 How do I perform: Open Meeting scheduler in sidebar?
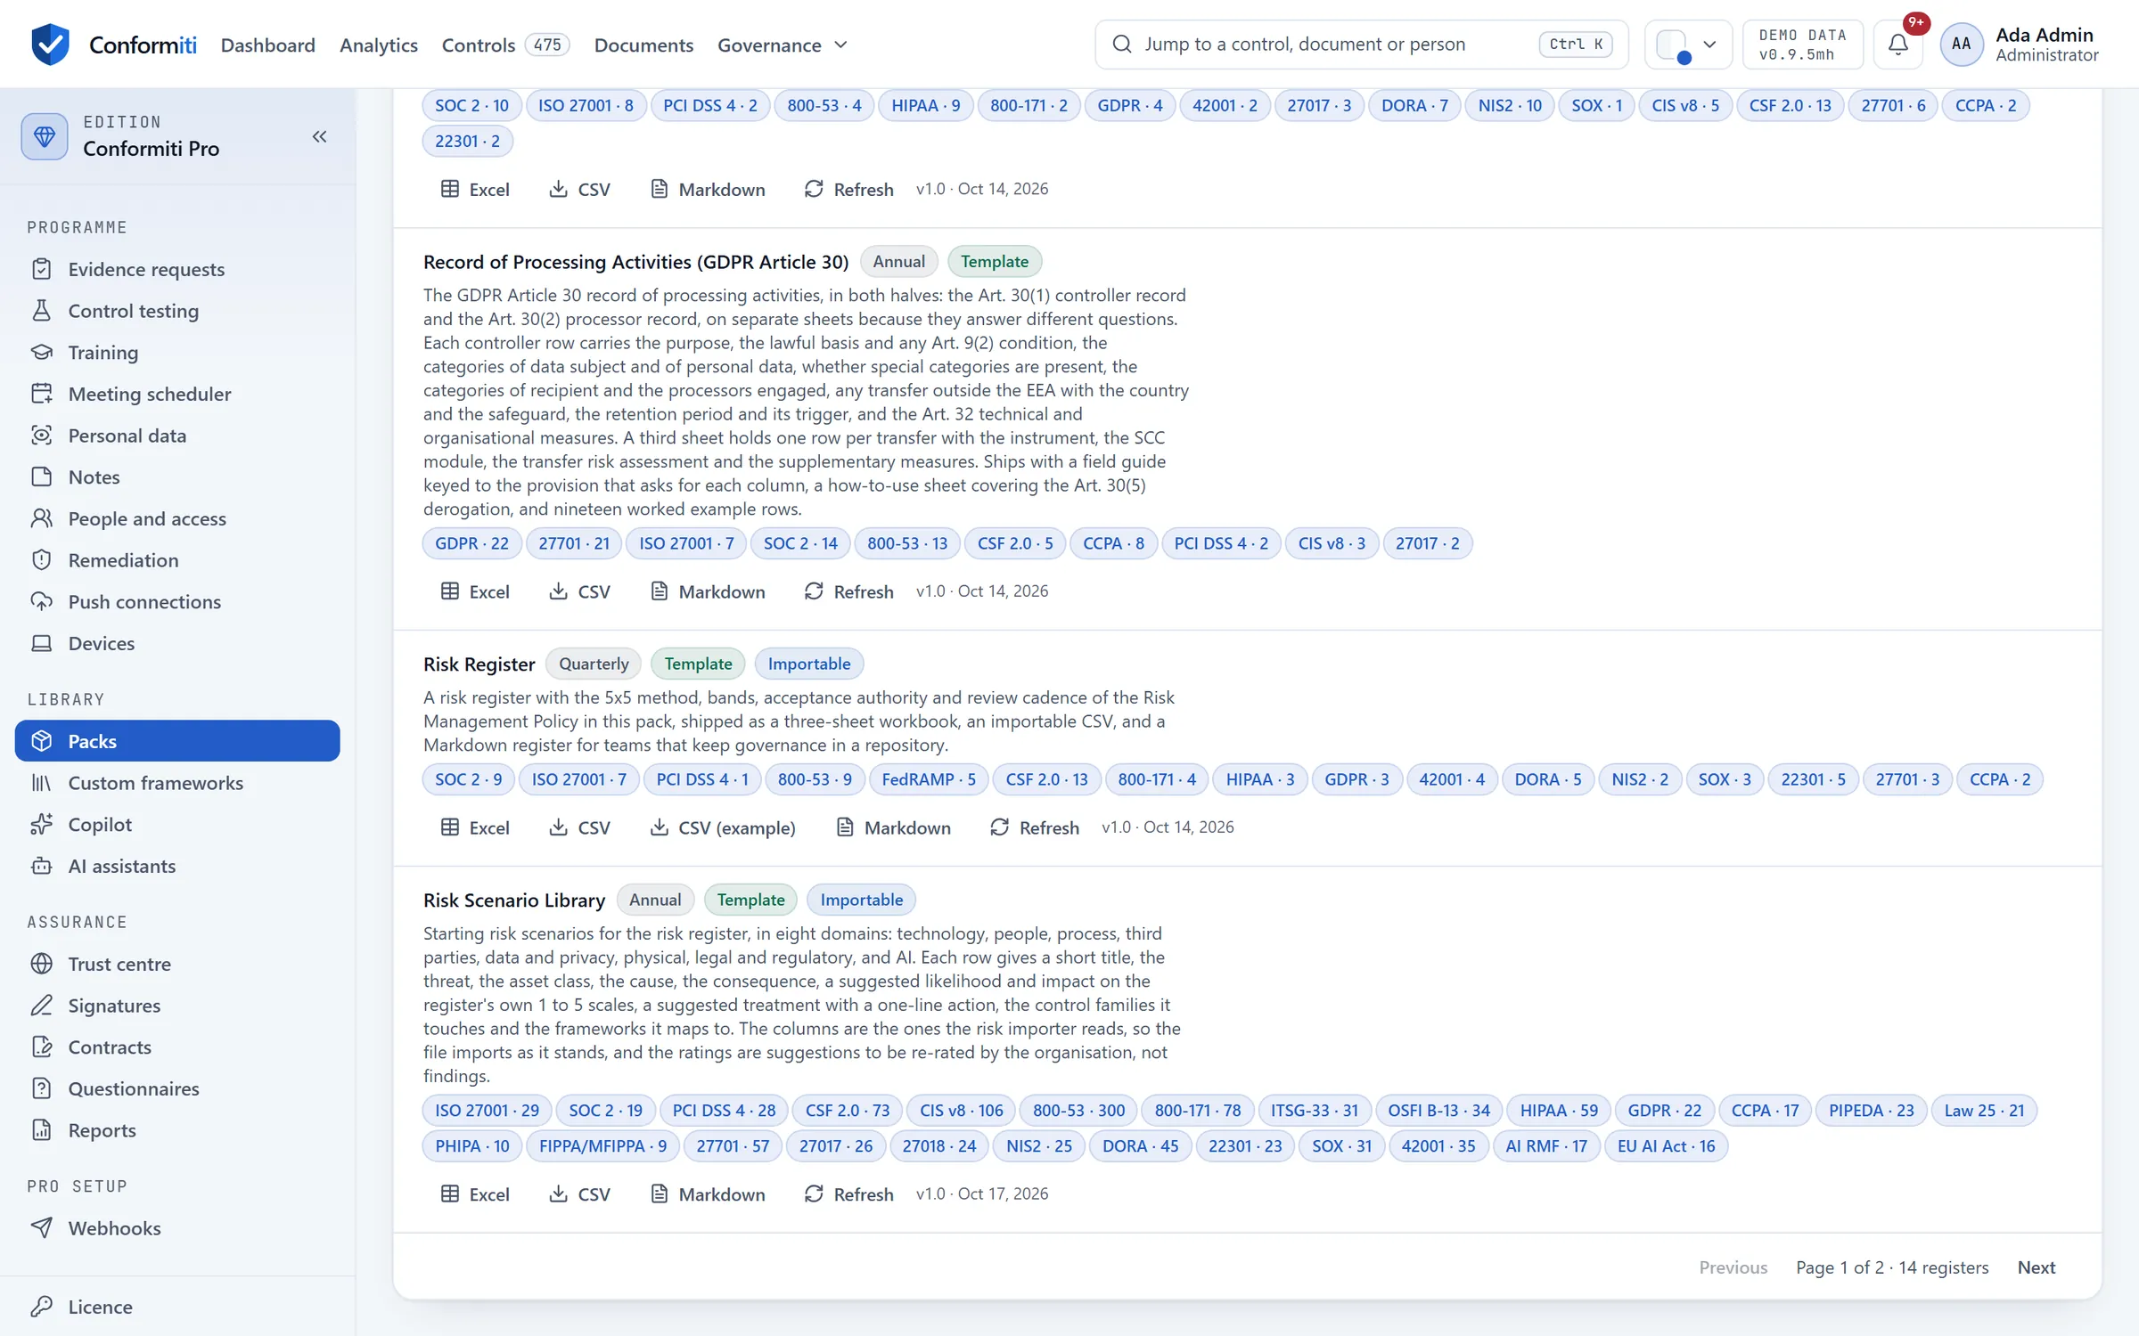coord(177,394)
